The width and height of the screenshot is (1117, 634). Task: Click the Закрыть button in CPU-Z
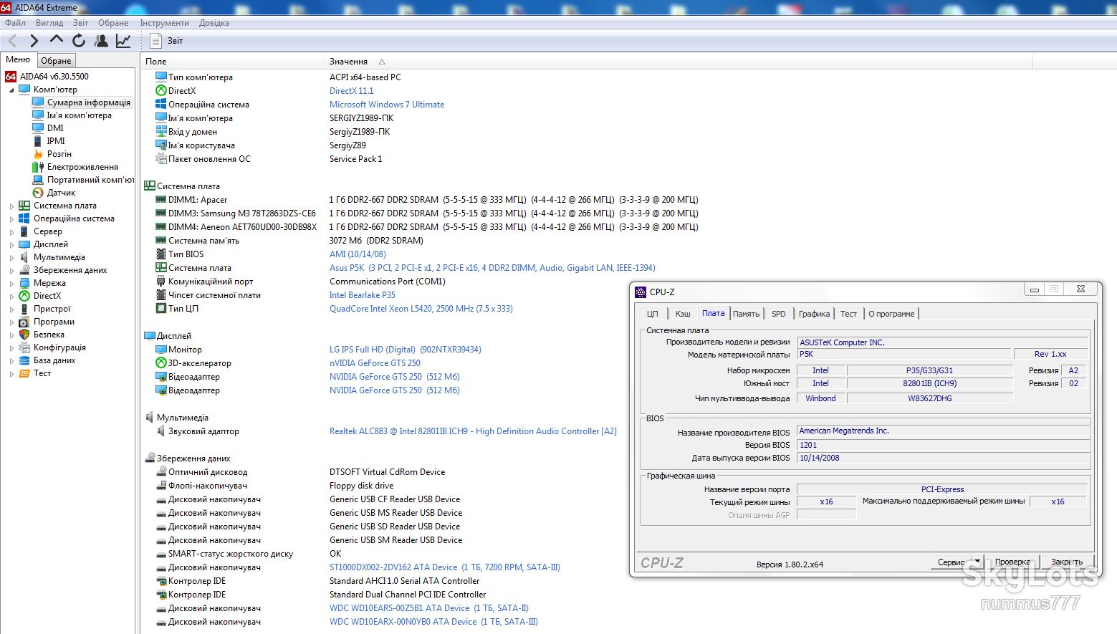(x=1067, y=562)
